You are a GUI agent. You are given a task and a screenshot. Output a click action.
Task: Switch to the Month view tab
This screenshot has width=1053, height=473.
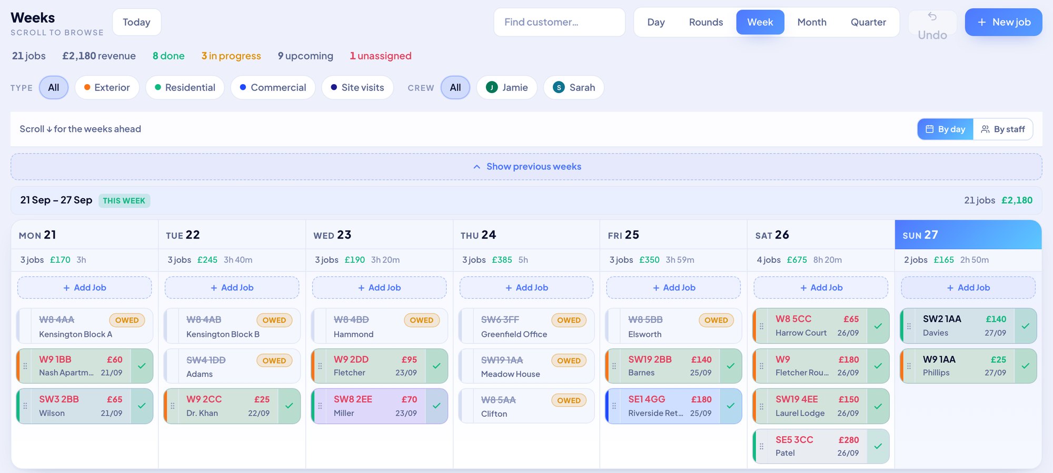(x=812, y=22)
